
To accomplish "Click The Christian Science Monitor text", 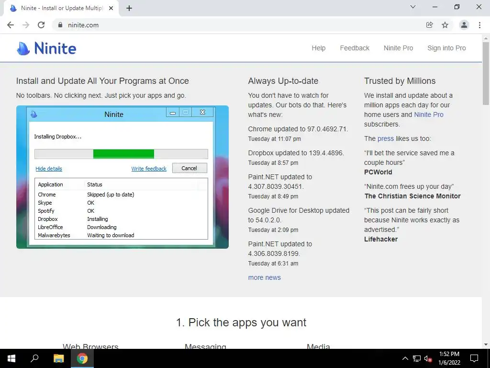I will [412, 196].
